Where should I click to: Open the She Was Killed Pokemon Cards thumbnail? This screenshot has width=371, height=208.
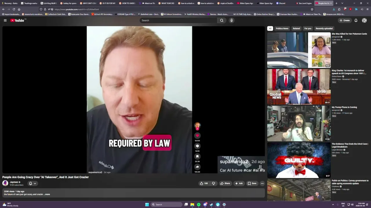(x=299, y=50)
